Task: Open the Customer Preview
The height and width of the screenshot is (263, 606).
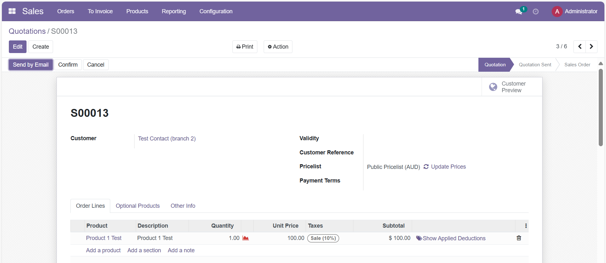Action: [512, 87]
